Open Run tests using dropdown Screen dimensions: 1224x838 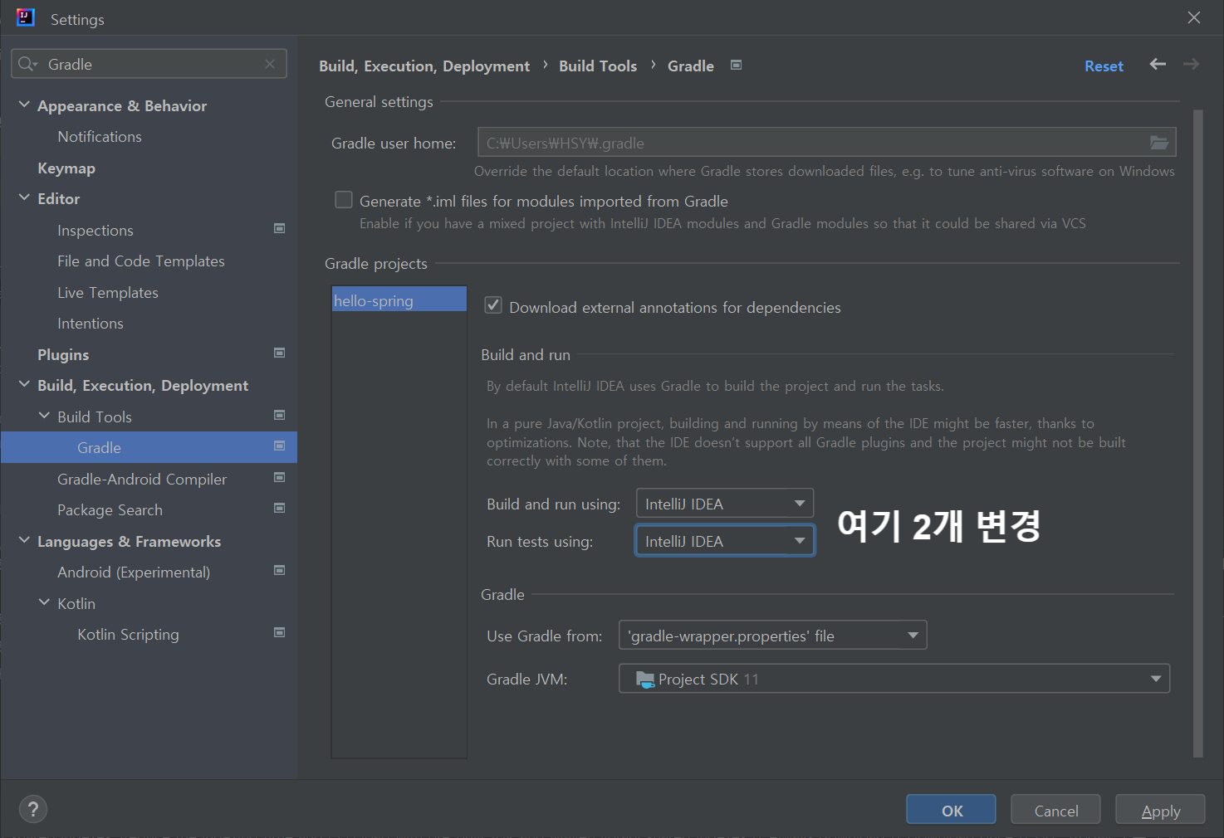coord(725,541)
